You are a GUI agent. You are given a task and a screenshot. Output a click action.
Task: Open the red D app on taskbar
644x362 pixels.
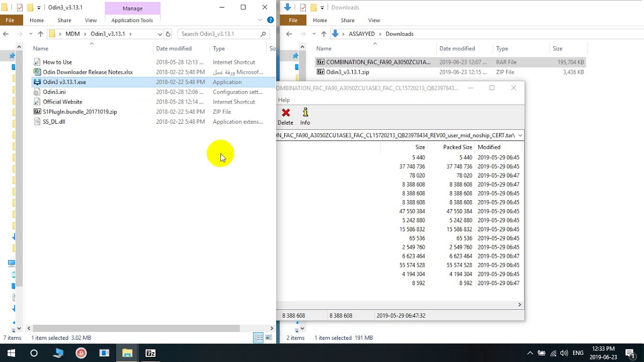click(x=81, y=353)
